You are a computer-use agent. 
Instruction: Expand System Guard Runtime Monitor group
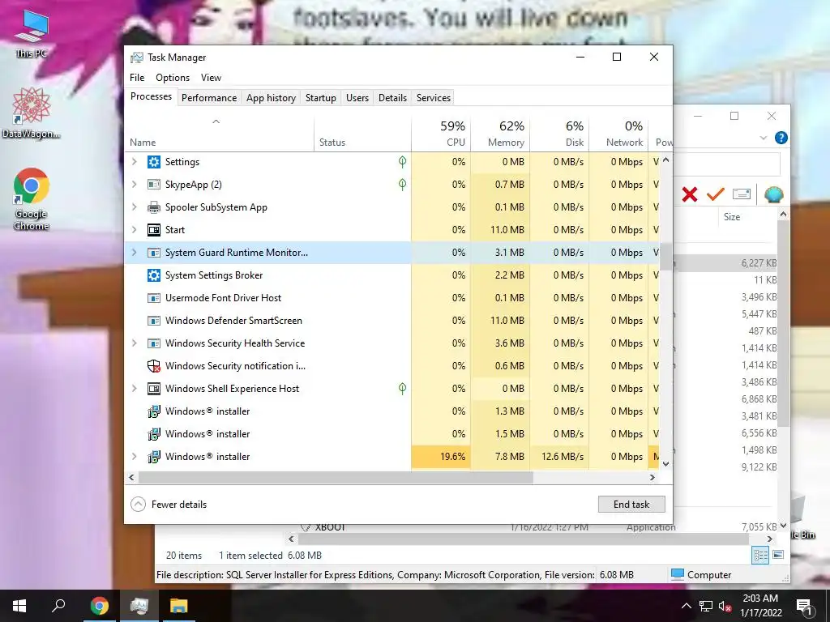(x=135, y=253)
